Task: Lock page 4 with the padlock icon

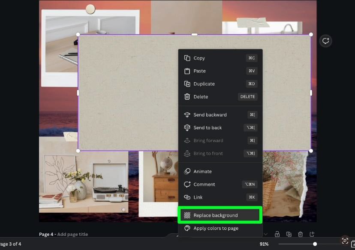Action: click(x=277, y=234)
